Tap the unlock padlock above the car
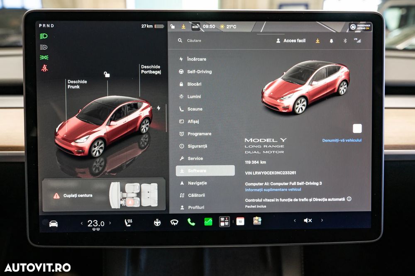The image size is (415, 276). [107, 74]
